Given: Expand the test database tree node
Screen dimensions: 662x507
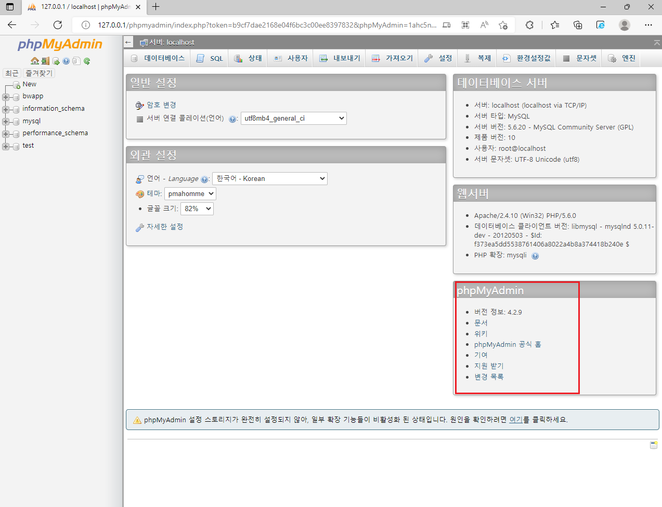Looking at the screenshot, I should click(x=6, y=146).
